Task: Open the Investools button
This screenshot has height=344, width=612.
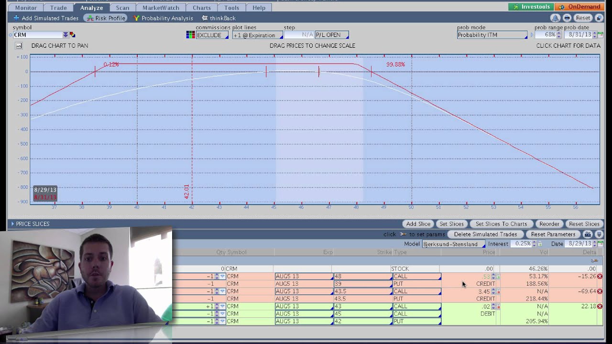Action: point(531,7)
